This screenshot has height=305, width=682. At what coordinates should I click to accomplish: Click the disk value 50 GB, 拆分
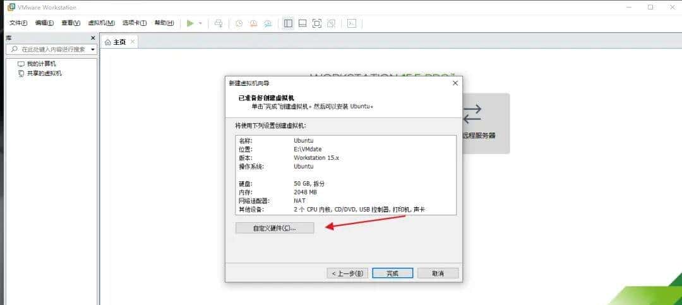(x=309, y=184)
